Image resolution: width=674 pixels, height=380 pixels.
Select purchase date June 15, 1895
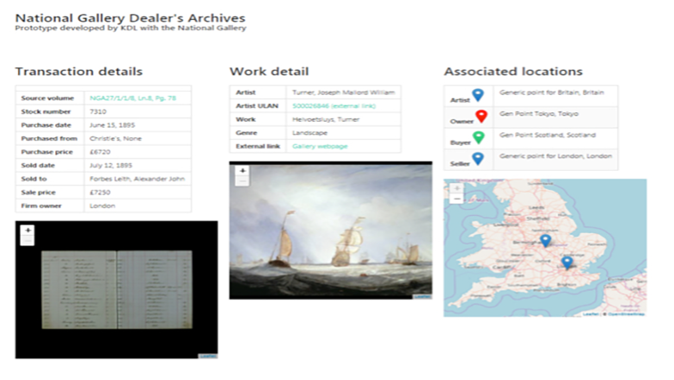point(112,125)
